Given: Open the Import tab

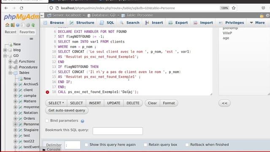Looking at the screenshot, I should (x=203, y=23).
